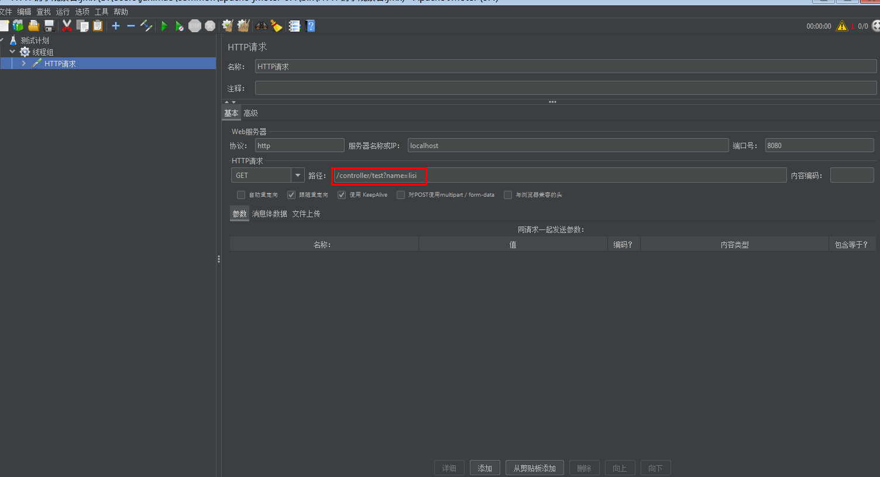
Task: Click Start no pauses icon
Action: (180, 26)
